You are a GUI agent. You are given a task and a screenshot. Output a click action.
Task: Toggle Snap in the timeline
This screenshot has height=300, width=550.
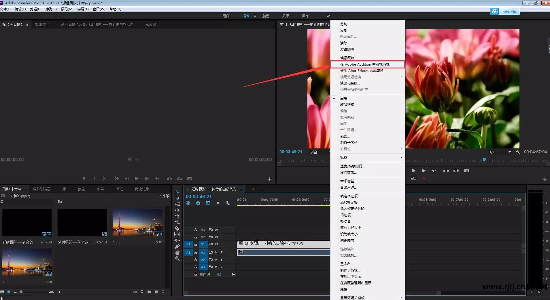tap(198, 203)
